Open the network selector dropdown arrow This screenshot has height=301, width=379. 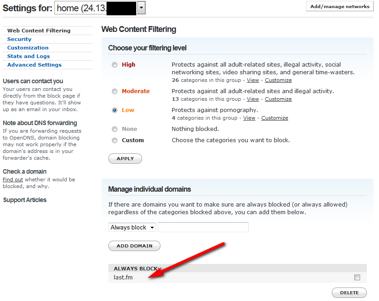point(141,7)
